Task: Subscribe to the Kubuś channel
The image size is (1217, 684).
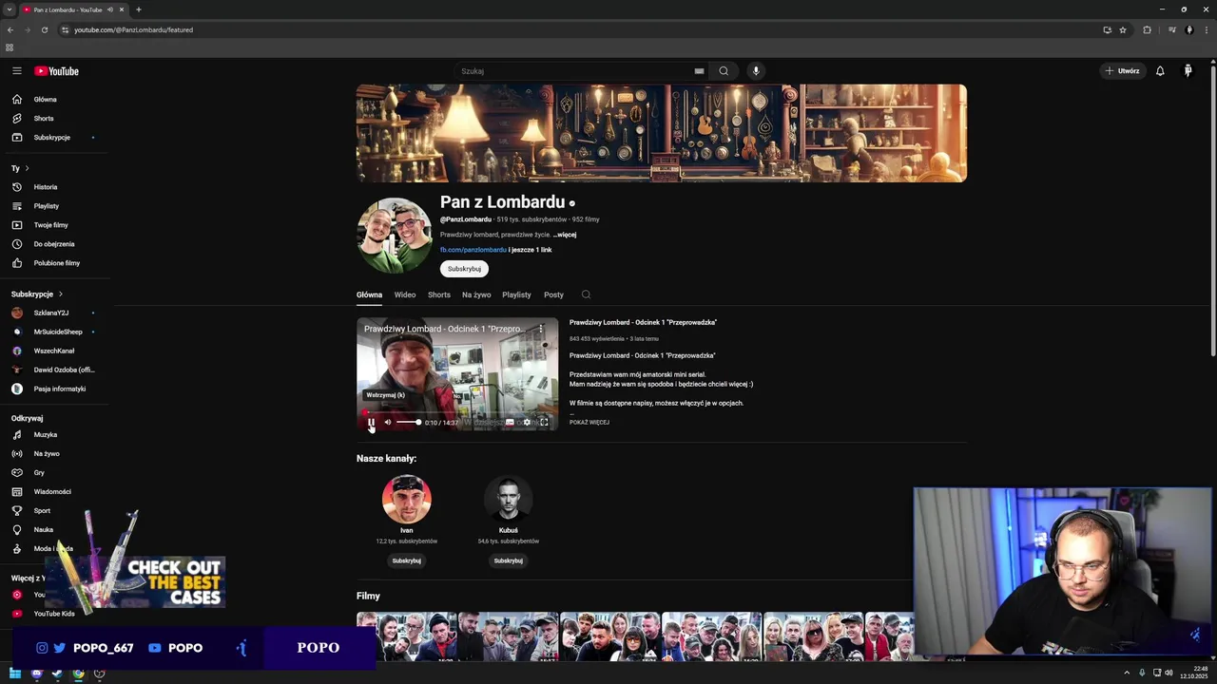Action: (508, 560)
